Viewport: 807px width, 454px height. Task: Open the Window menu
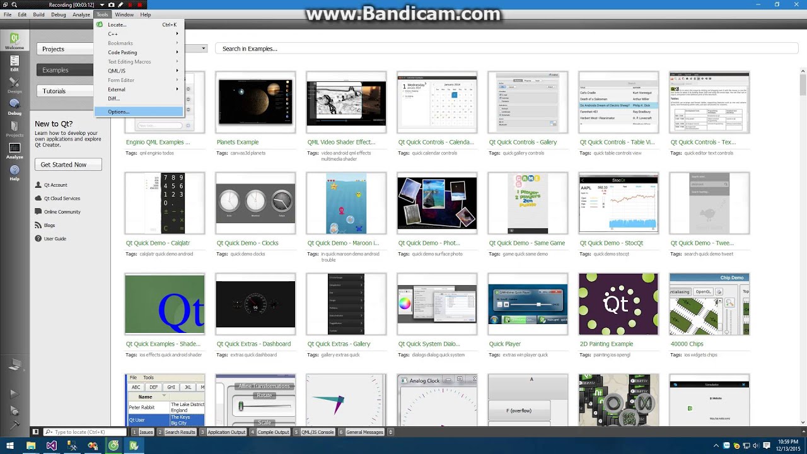tap(124, 15)
